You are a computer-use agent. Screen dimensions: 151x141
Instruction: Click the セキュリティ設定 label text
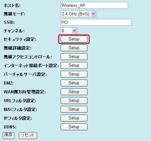coord(20,39)
